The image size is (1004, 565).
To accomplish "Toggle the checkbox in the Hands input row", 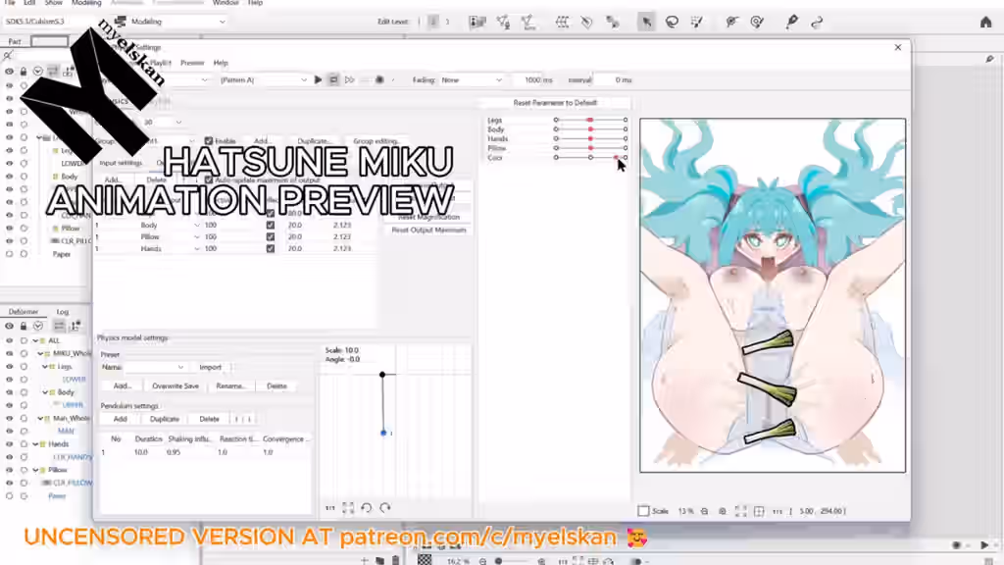I will [x=271, y=248].
